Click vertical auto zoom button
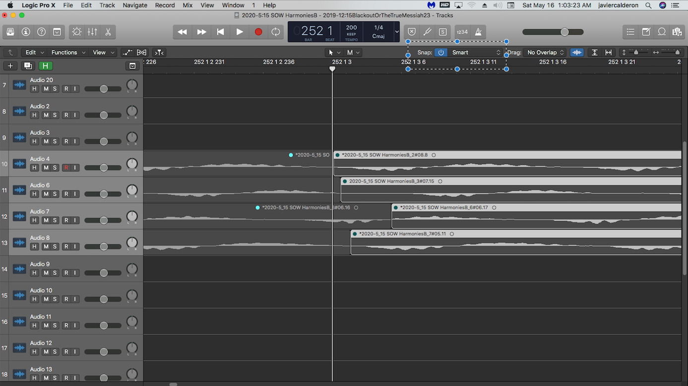The image size is (688, 386). point(594,53)
